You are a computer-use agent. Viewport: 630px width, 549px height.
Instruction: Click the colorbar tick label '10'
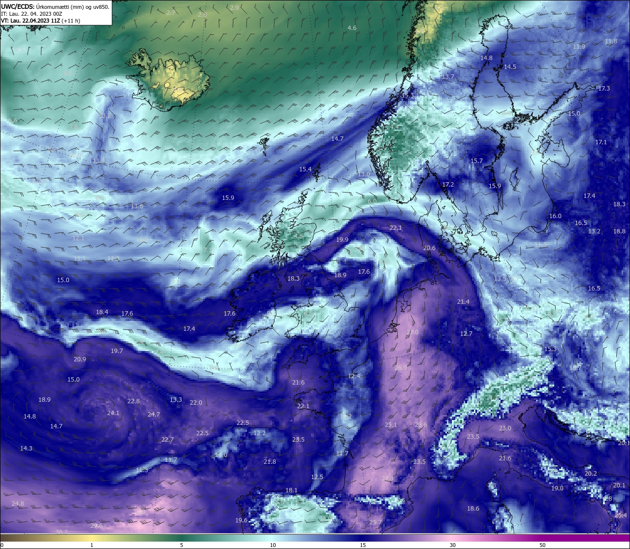point(273,545)
